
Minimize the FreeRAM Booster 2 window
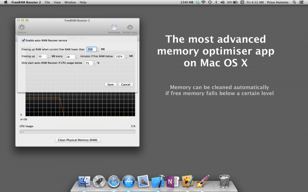pos(22,20)
